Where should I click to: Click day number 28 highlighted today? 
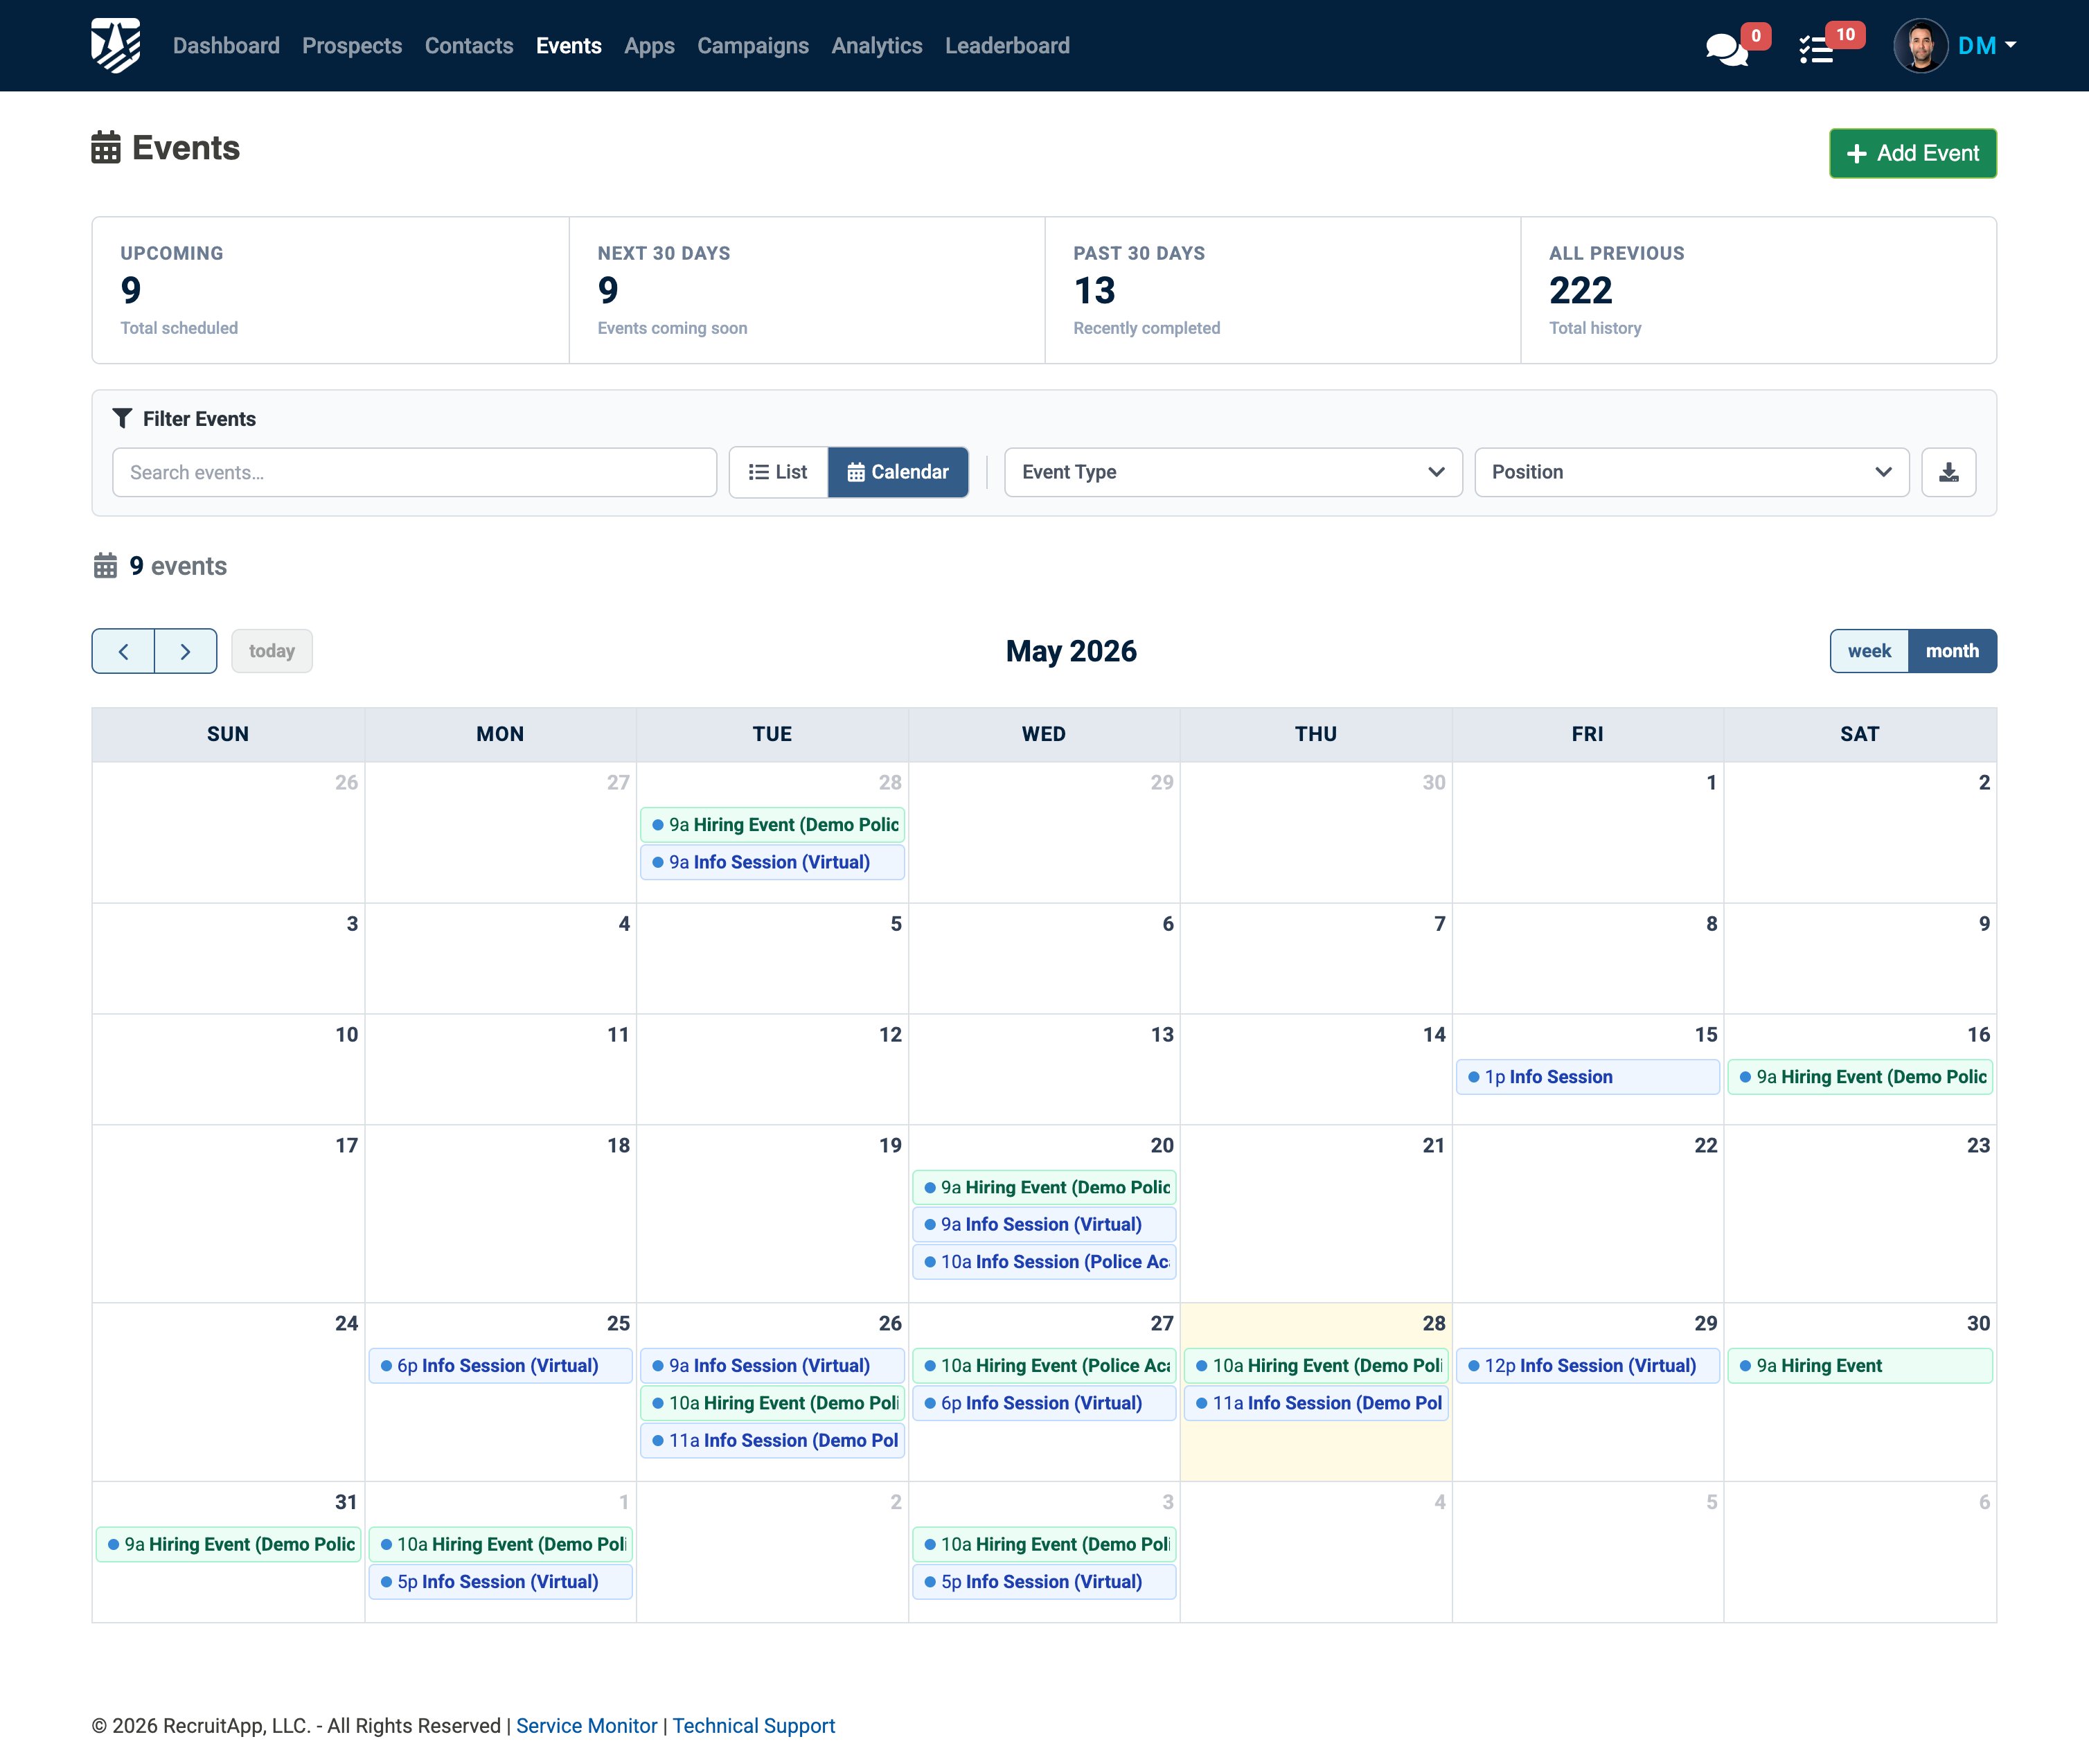pyautogui.click(x=1433, y=1323)
